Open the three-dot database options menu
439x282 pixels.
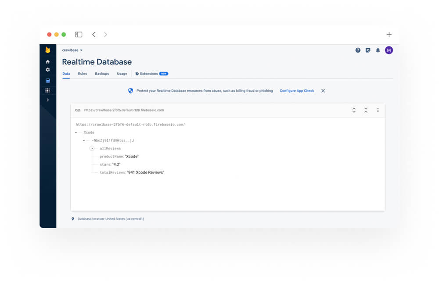[378, 111]
